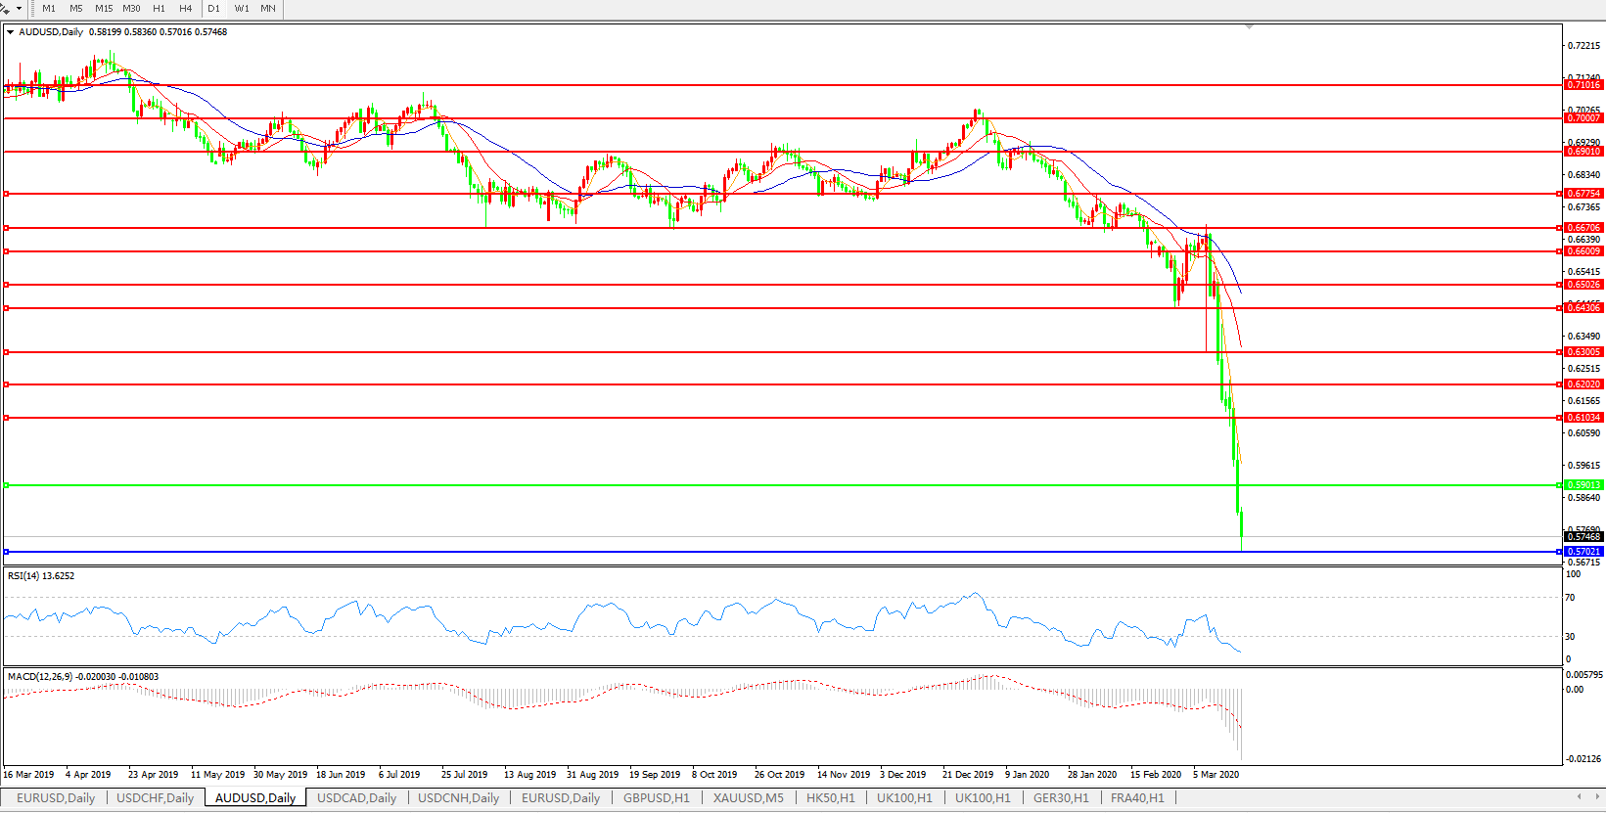Click the drawing tool icon in toolbar
This screenshot has height=813, width=1606.
pyautogui.click(x=5, y=9)
